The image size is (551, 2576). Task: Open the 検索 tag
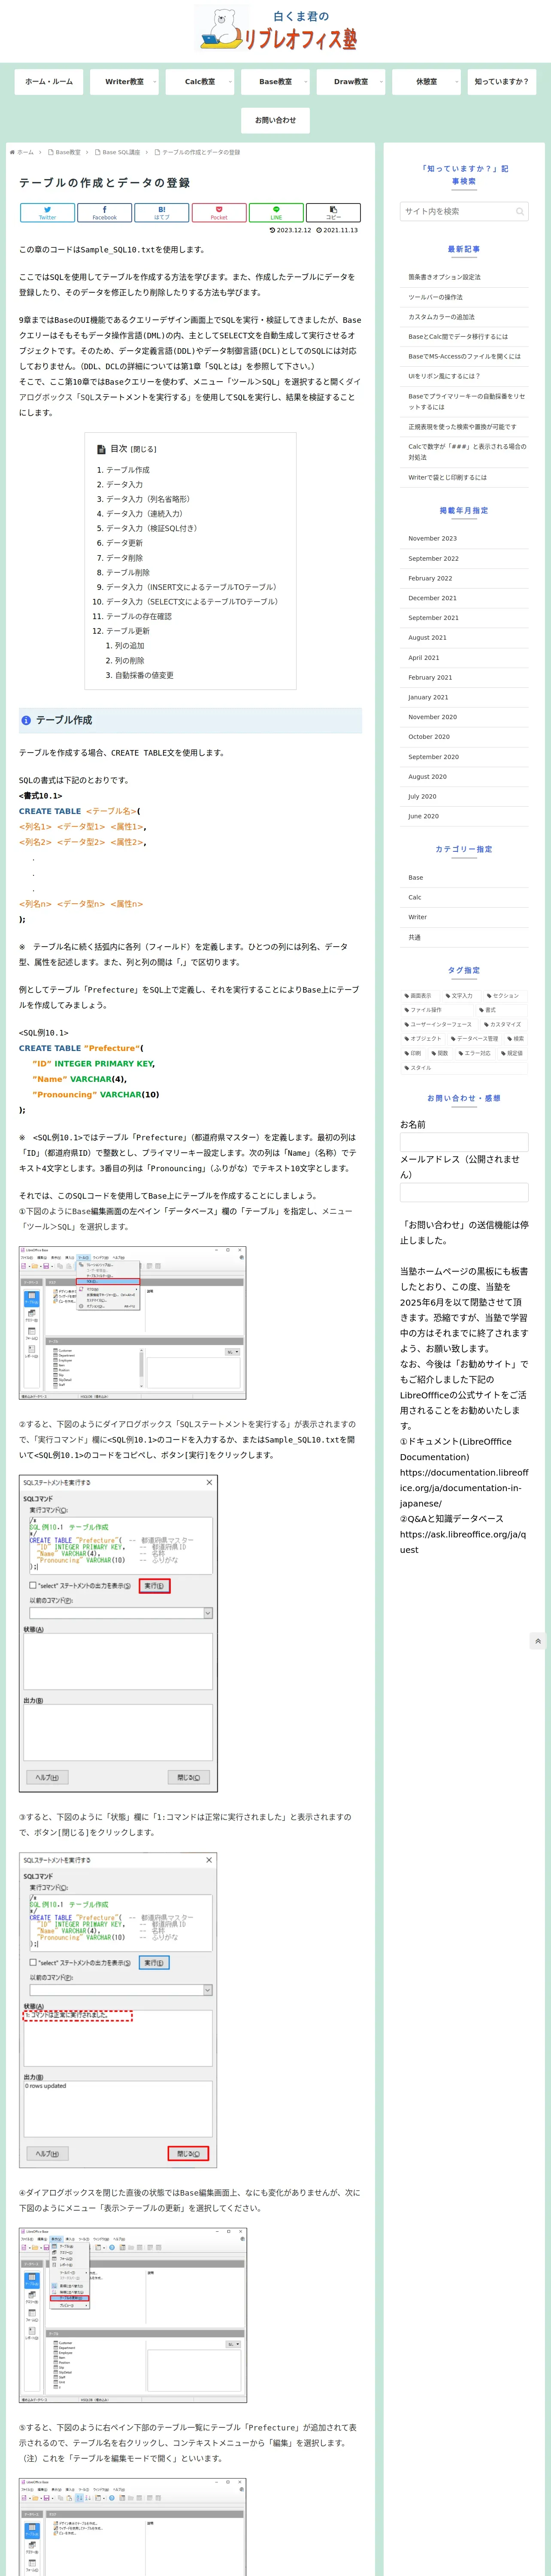pyautogui.click(x=516, y=1039)
